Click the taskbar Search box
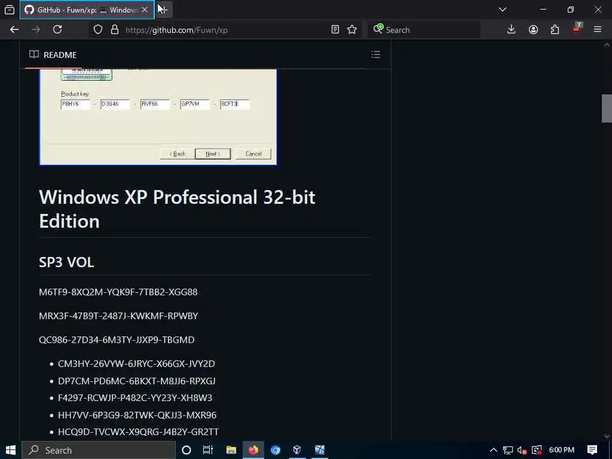612x459 pixels. coord(99,450)
